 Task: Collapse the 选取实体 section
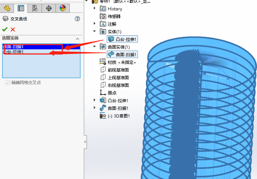point(77,39)
